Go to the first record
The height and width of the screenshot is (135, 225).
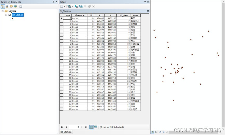pyautogui.click(x=62, y=127)
